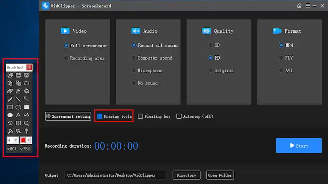Select No sound audio option
This screenshot has height=184, width=328.
pyautogui.click(x=144, y=83)
